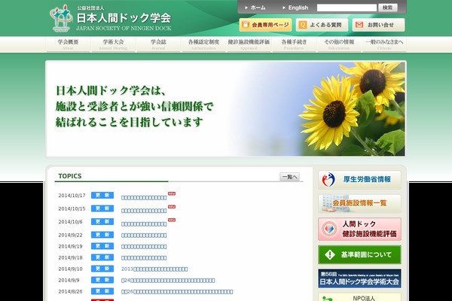Open the 2014/9/19 topic link

coord(144,247)
